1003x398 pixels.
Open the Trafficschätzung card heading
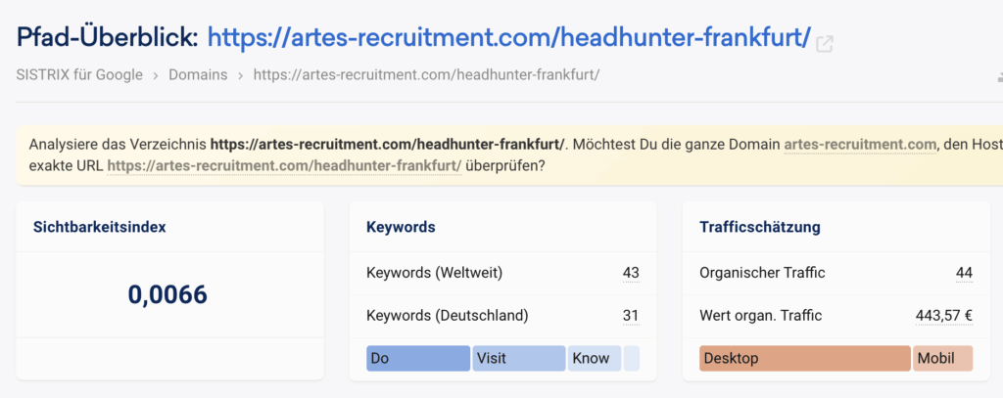pyautogui.click(x=760, y=227)
